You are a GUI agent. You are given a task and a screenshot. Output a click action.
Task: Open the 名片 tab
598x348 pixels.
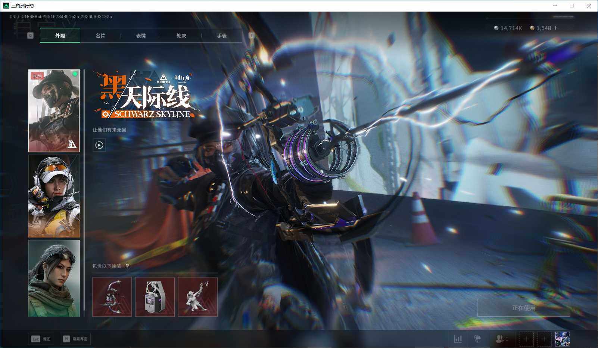coord(100,35)
